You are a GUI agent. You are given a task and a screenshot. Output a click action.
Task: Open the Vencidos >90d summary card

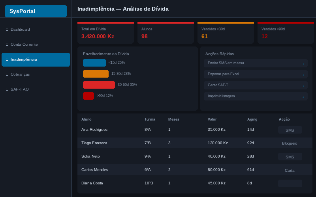(286, 33)
